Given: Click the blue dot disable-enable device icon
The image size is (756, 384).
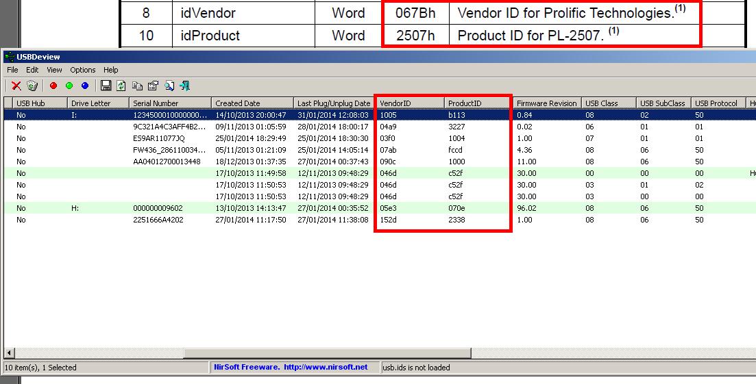Looking at the screenshot, I should coord(86,86).
